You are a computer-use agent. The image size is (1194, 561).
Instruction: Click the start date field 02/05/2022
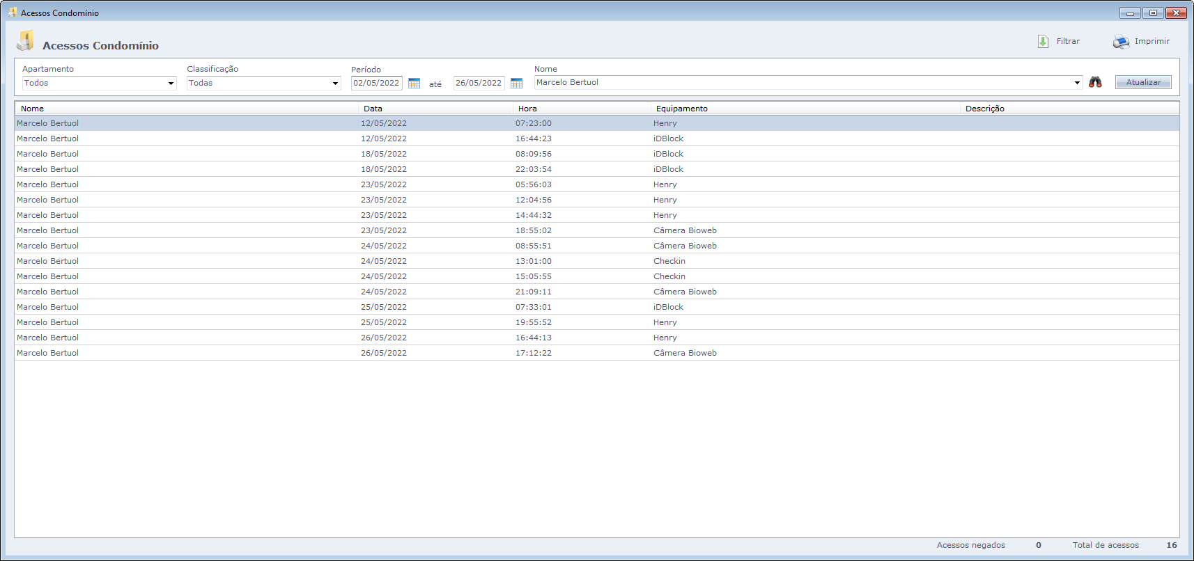[376, 83]
